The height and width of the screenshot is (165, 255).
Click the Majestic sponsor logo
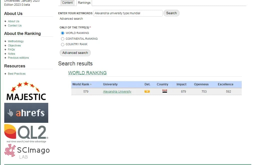point(26,91)
